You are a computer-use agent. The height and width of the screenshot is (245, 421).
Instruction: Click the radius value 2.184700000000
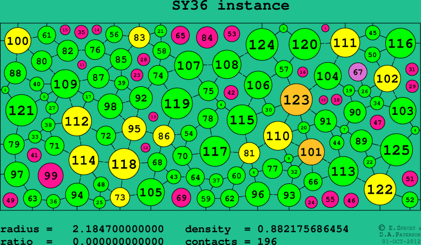click(118, 229)
